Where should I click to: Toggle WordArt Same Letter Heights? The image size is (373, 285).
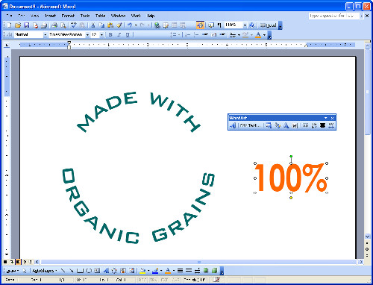click(x=305, y=125)
